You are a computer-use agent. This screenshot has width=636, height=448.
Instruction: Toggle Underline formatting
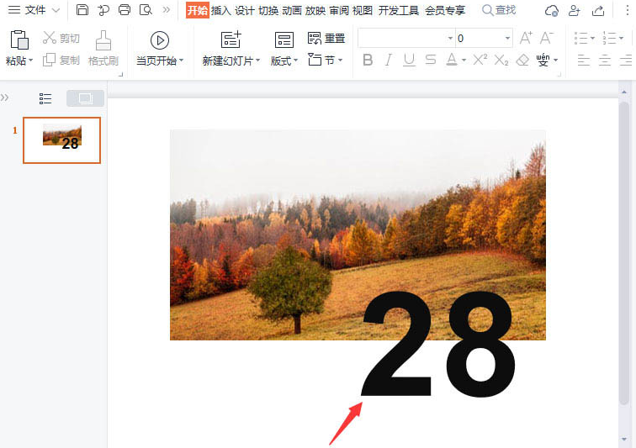click(x=409, y=60)
